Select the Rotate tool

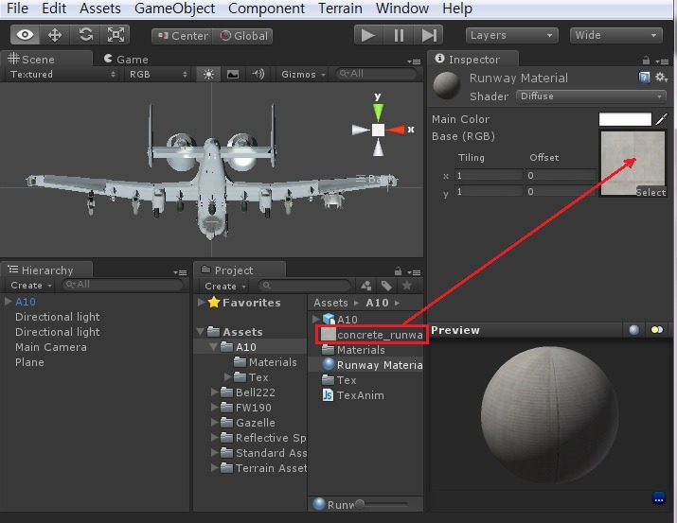[85, 35]
